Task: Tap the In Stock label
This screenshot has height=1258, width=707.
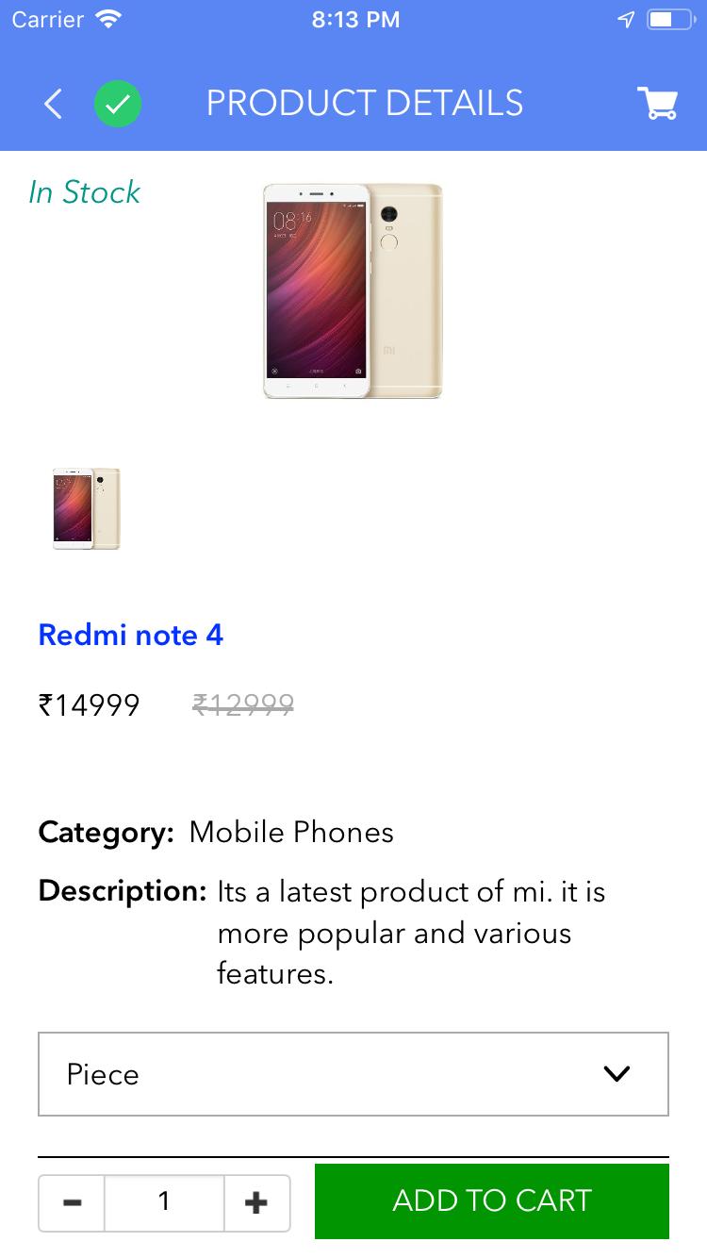Action: click(x=84, y=192)
